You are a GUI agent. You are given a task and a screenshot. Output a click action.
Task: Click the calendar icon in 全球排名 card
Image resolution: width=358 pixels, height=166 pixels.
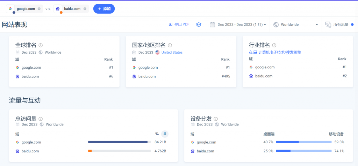(17, 52)
